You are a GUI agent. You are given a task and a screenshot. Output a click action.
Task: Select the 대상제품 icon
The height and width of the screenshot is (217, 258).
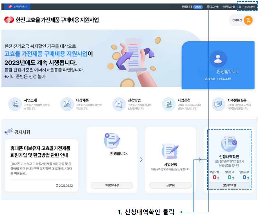[67, 103]
